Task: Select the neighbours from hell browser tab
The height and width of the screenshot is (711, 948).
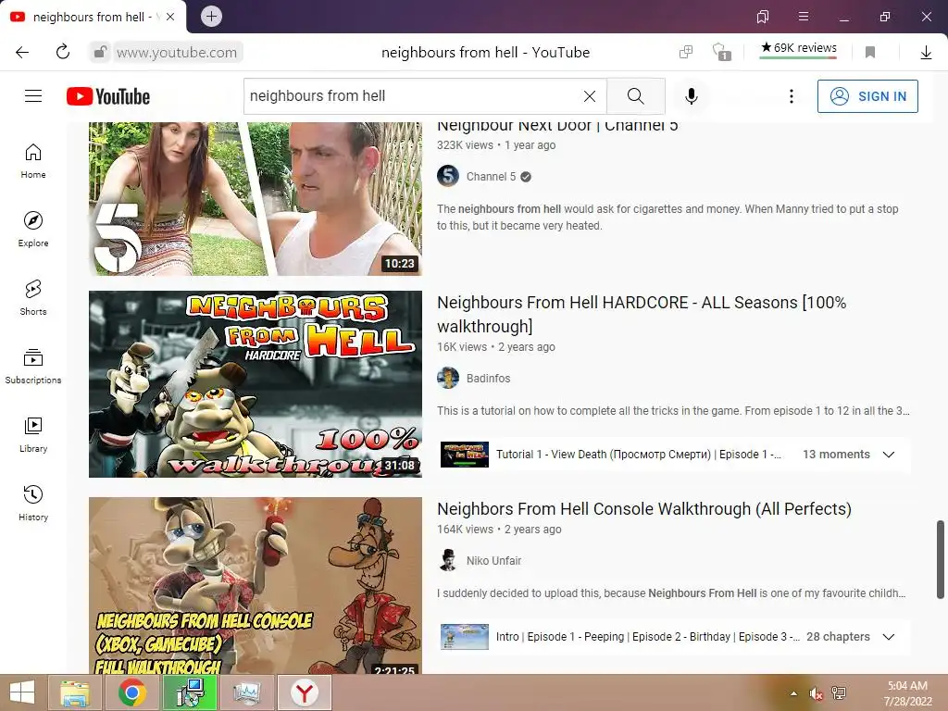Action: coord(94,17)
